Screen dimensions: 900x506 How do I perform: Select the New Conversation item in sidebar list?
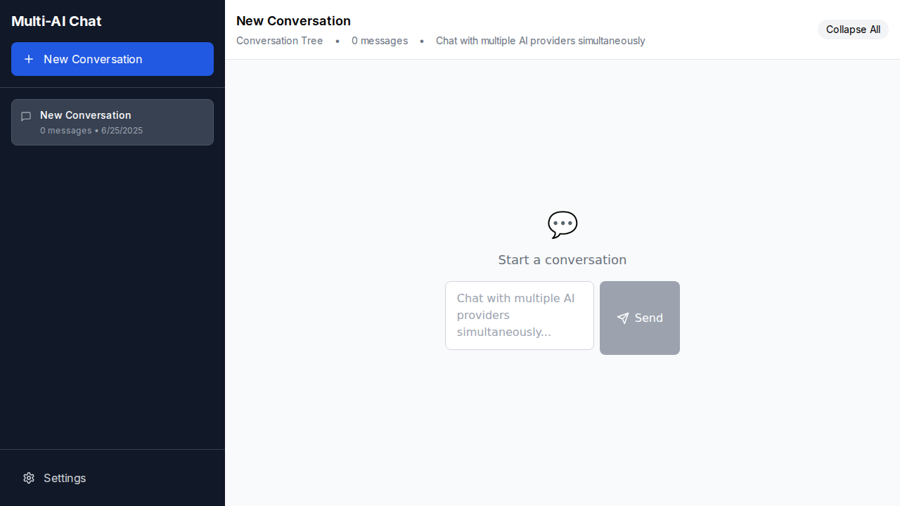(x=112, y=122)
